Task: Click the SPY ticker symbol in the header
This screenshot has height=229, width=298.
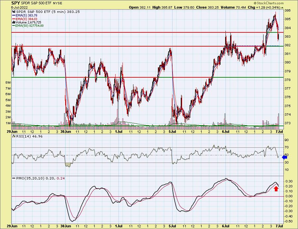Action: click(x=16, y=3)
